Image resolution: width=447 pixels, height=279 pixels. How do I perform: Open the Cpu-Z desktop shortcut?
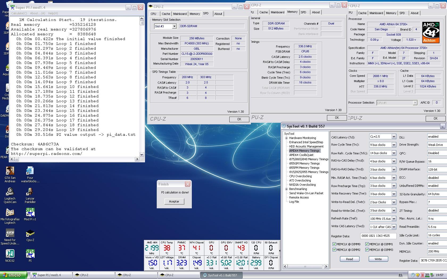pyautogui.click(x=30, y=233)
